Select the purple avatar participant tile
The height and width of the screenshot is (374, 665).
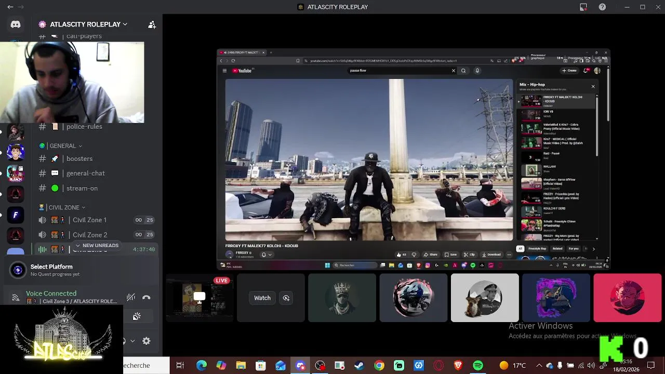pos(556,298)
